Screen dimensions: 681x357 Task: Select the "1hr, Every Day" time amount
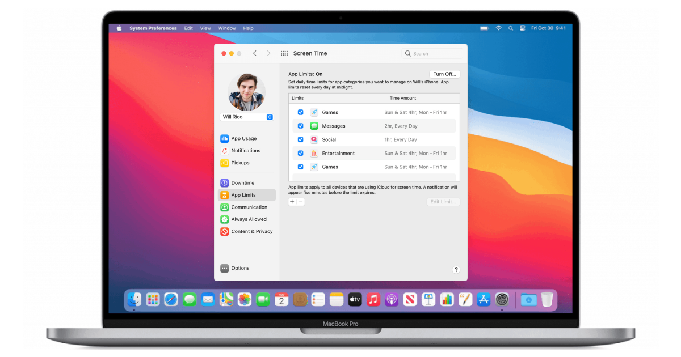tap(401, 139)
